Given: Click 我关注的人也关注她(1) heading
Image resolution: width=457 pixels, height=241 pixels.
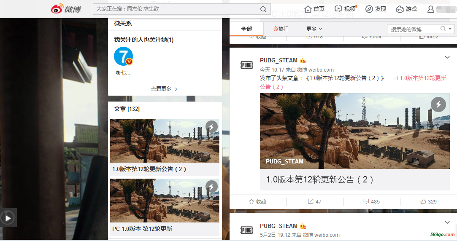Looking at the screenshot, I should coord(144,40).
